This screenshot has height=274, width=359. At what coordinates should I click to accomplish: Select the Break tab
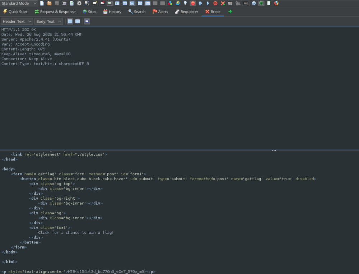point(213,12)
